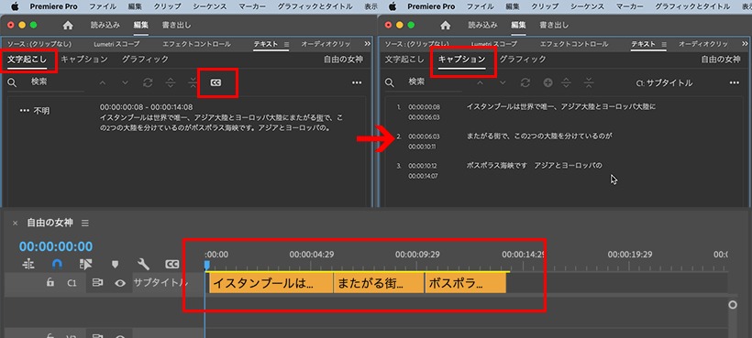The width and height of the screenshot is (752, 338).
Task: Select caption 3 ボスポラス海峡です row
Action: [x=560, y=171]
